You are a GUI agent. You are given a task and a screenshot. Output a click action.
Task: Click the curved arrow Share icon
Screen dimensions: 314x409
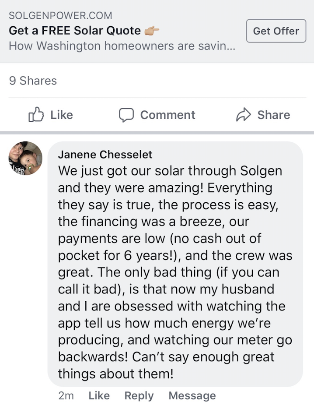(x=243, y=115)
